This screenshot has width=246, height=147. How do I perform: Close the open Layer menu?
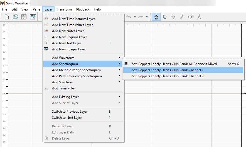point(48,9)
